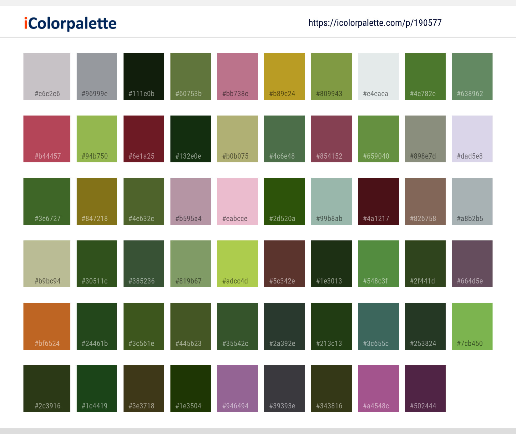Click swatch #24461b
The width and height of the screenshot is (516, 434).
[97, 326]
